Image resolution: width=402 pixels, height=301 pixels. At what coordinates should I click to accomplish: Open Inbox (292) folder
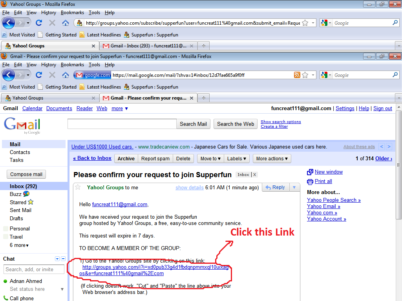tap(23, 186)
